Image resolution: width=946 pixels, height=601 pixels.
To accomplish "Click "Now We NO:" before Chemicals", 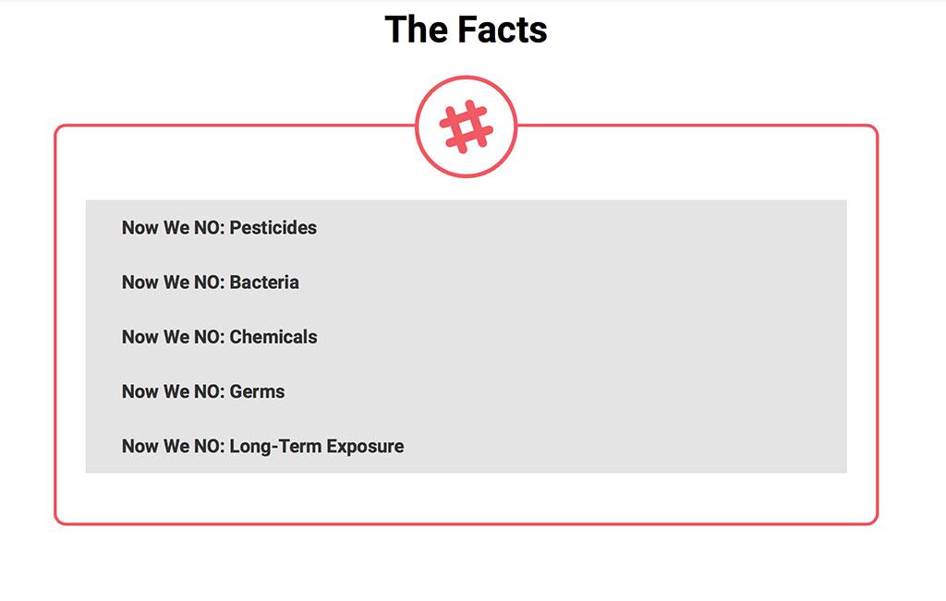I will pyautogui.click(x=173, y=336).
